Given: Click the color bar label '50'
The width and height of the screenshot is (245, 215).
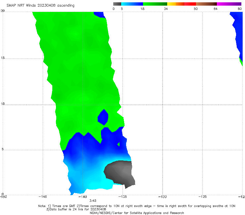Looking at the screenshot, I should pos(196,9).
